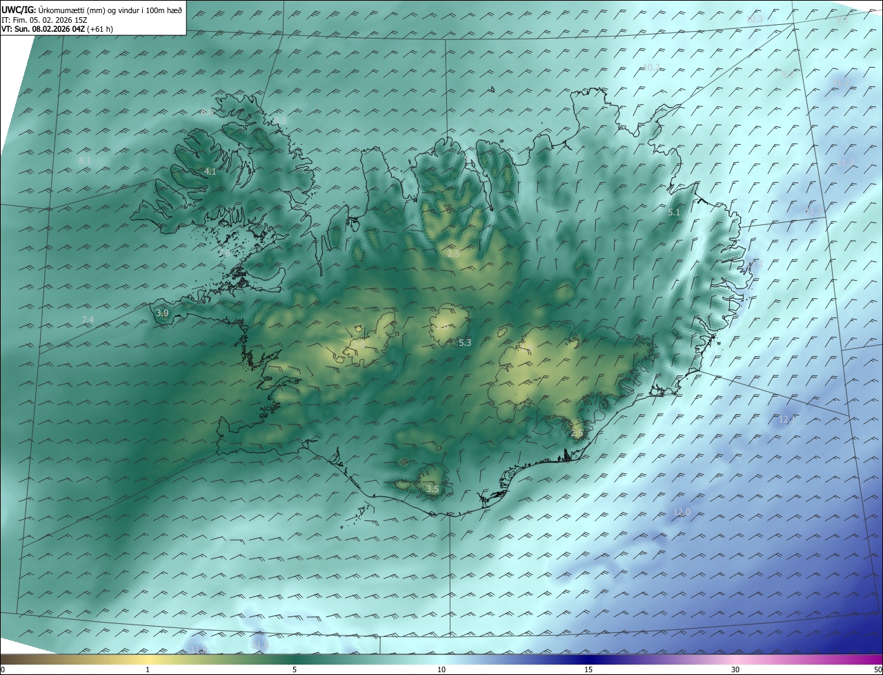Viewport: 883px width, 675px height.
Task: Click the colorbar tick label 50
Action: (877, 669)
